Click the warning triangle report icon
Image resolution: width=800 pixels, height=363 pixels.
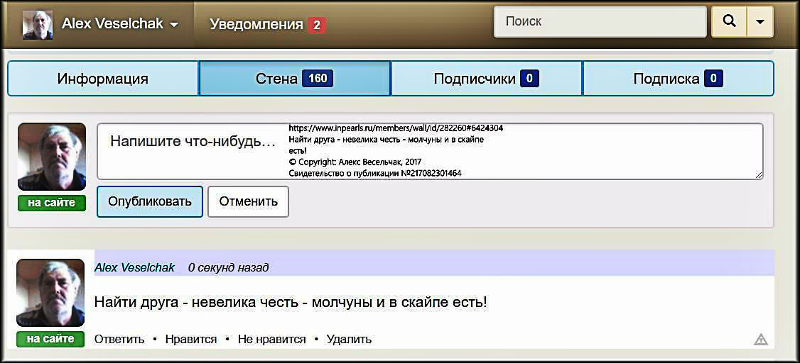click(761, 339)
